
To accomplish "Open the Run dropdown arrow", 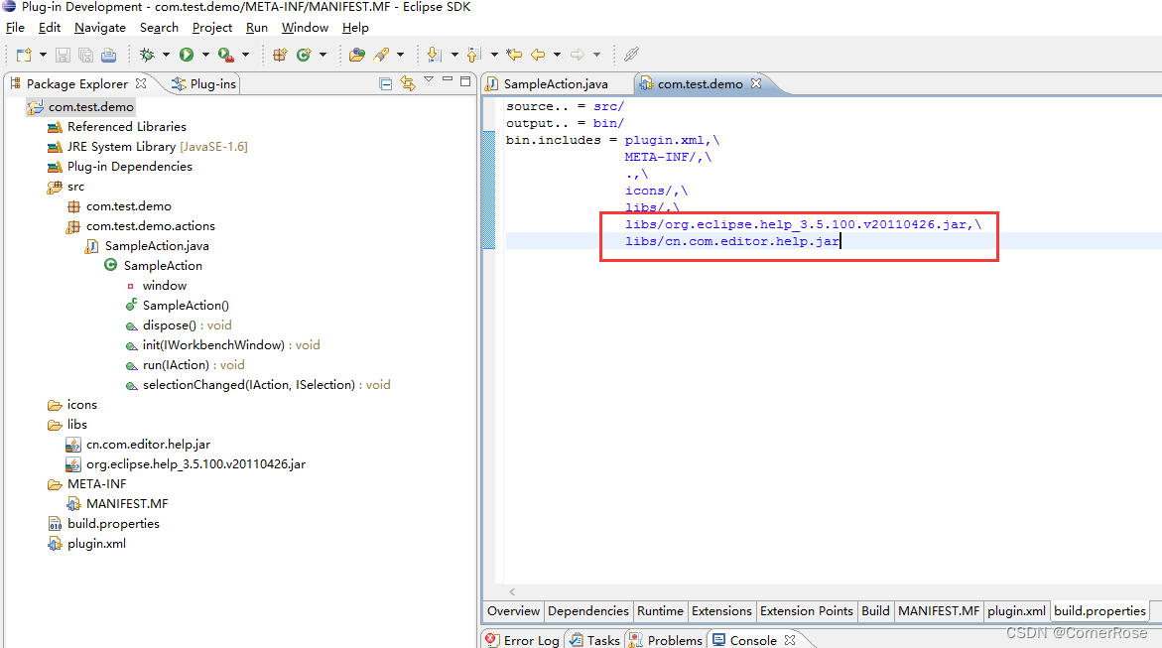I will [206, 55].
